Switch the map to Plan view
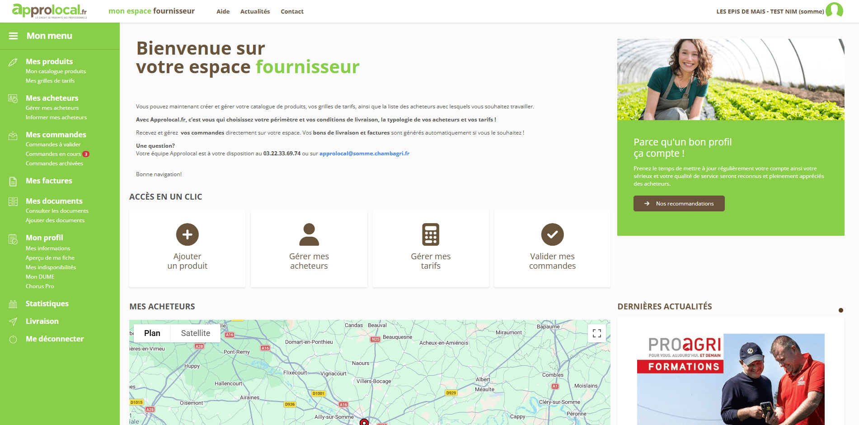 tap(152, 333)
